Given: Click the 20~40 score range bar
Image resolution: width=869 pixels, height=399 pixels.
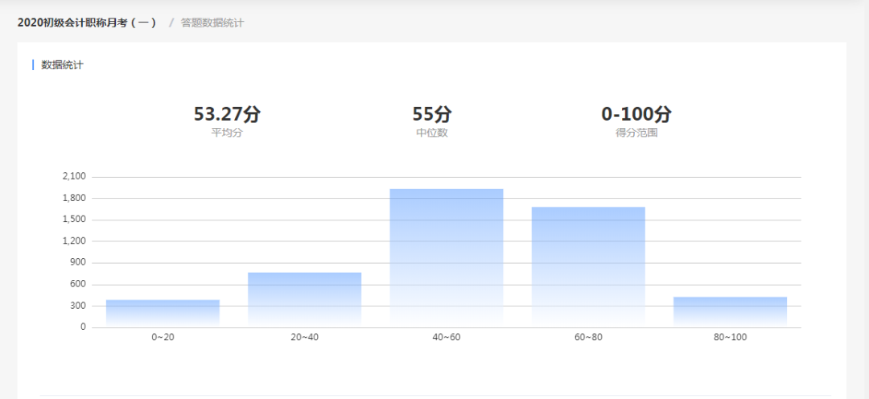Looking at the screenshot, I should [305, 299].
